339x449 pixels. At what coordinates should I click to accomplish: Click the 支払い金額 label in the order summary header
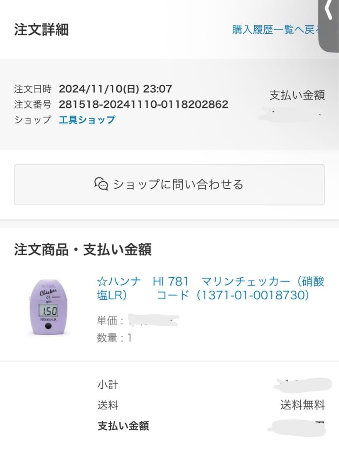297,95
